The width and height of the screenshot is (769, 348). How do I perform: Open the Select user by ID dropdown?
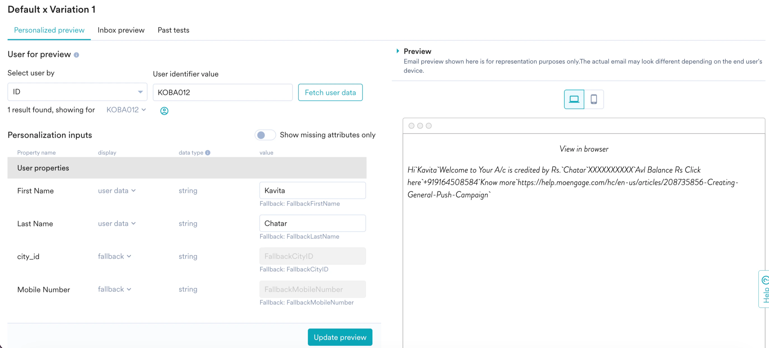(77, 92)
